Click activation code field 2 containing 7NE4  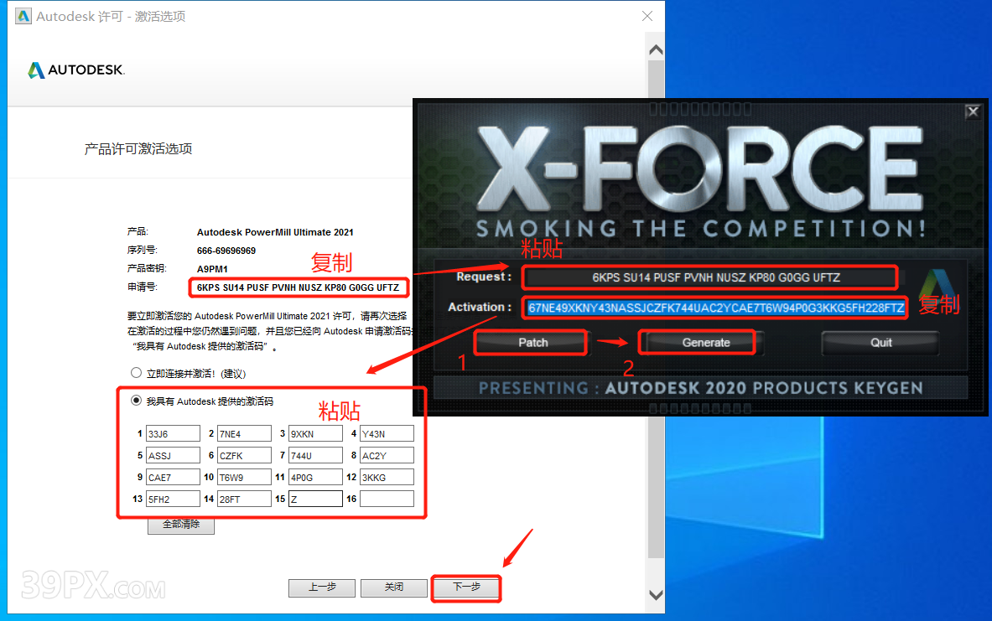click(x=244, y=434)
